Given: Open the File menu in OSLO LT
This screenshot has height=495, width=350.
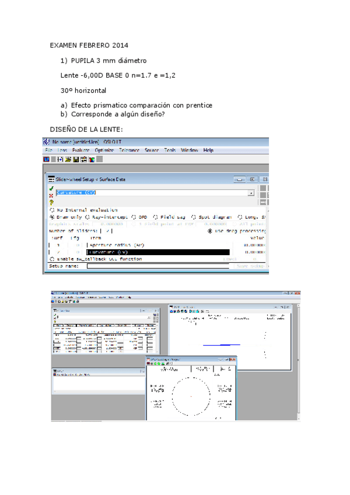Looking at the screenshot, I should coord(48,150).
